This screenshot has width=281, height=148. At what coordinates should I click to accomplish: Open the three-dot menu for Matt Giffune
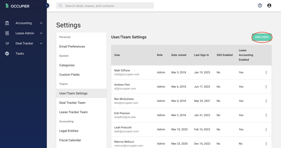(x=266, y=72)
